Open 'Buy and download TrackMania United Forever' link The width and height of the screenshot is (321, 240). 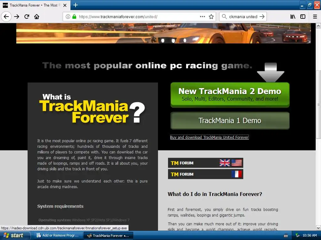209,137
